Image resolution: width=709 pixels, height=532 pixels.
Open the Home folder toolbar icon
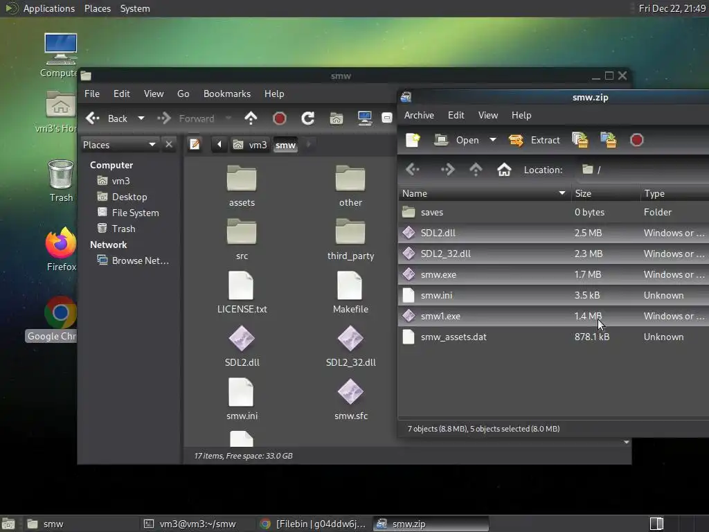coord(336,118)
